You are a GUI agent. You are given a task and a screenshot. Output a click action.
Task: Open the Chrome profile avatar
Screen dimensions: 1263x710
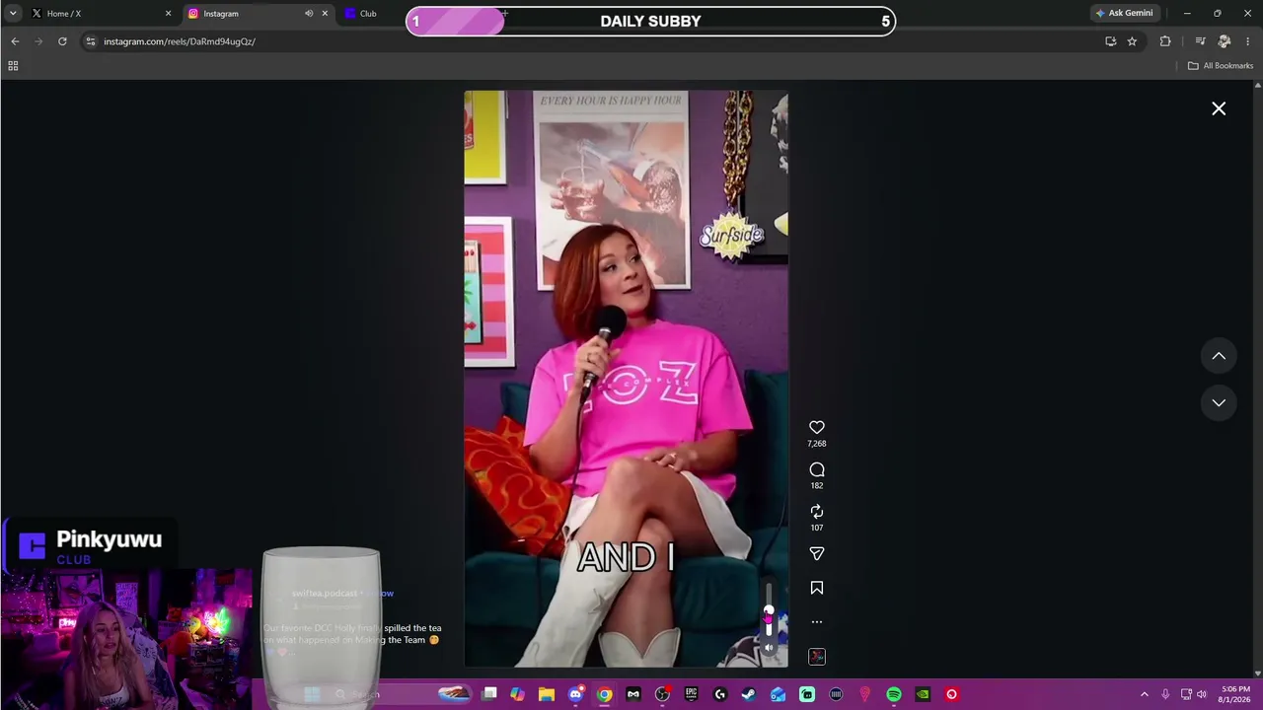point(1225,41)
